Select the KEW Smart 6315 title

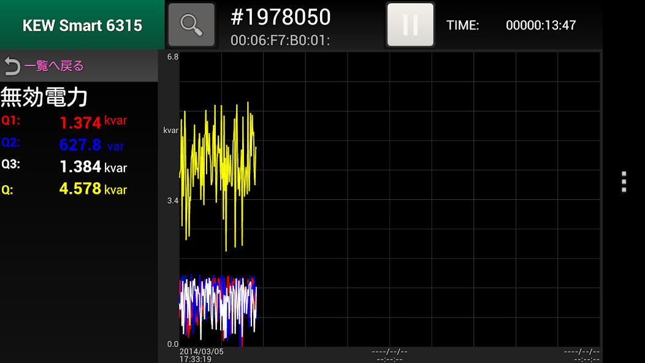click(x=82, y=25)
